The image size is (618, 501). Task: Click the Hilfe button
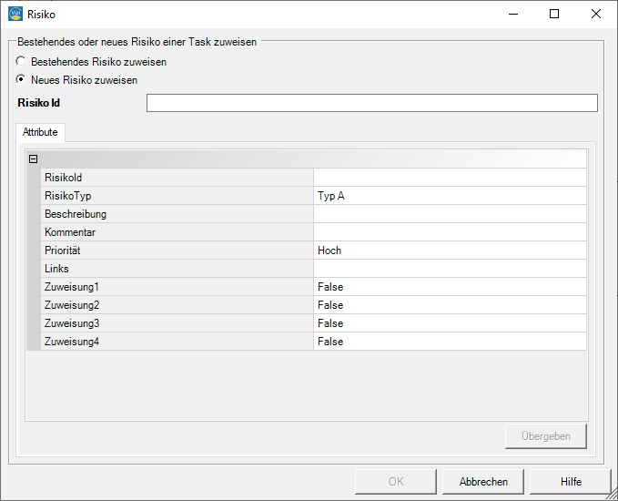(571, 482)
